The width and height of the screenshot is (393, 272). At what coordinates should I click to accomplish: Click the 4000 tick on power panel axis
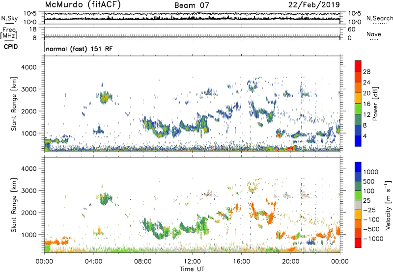tap(29, 67)
